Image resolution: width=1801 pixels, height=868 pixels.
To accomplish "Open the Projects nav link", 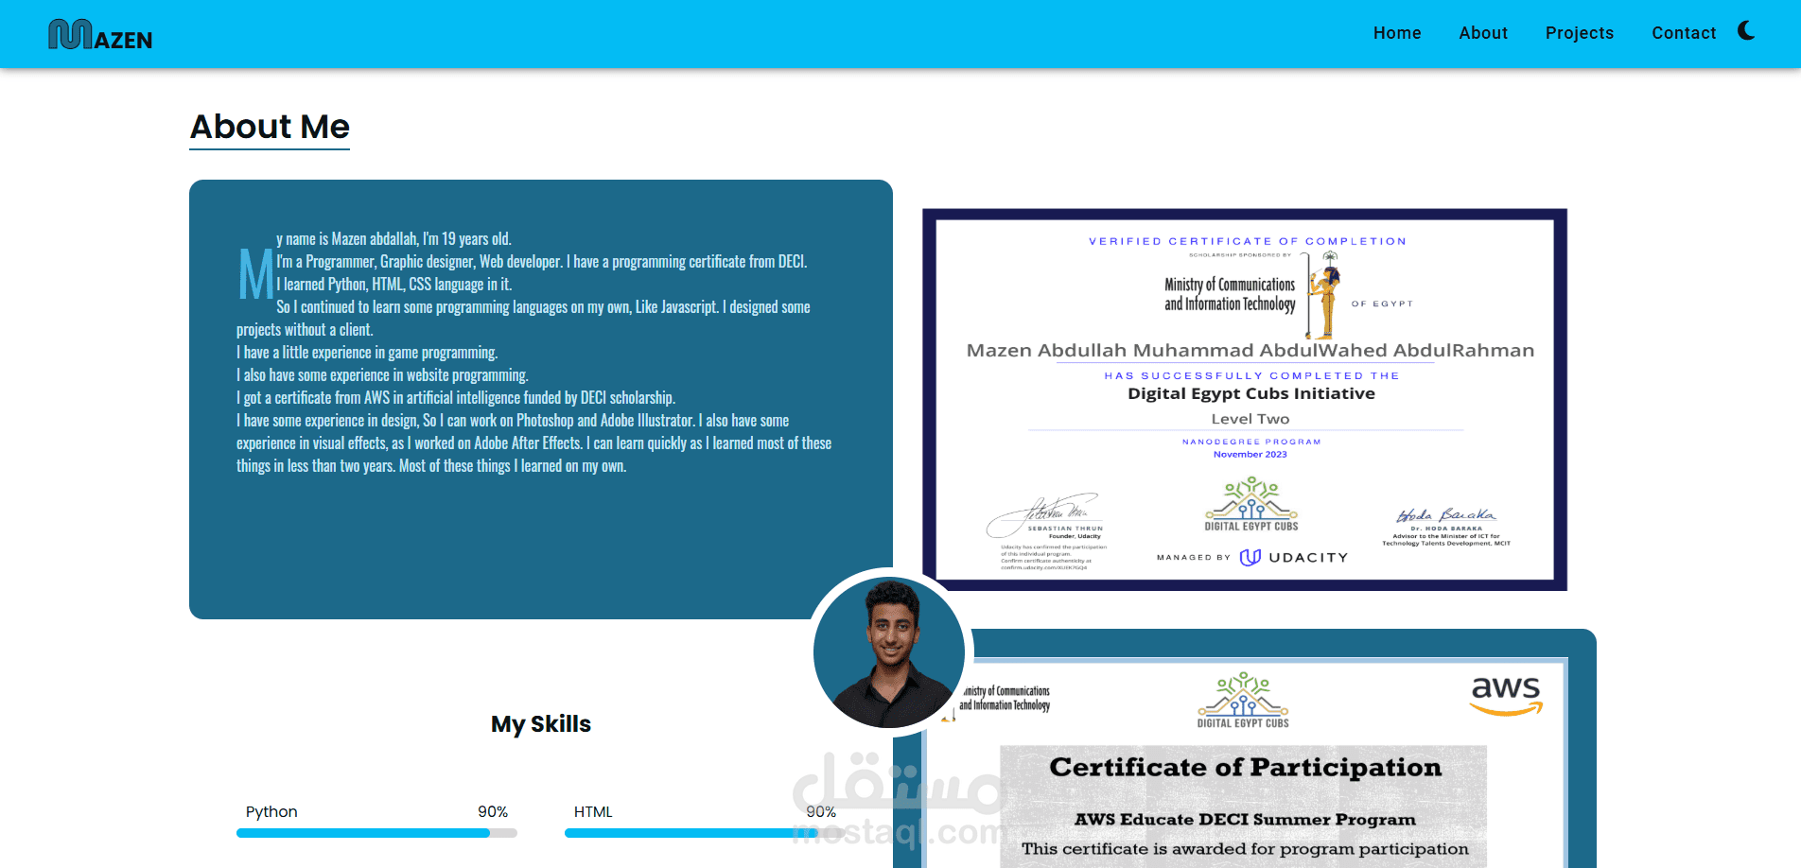I will tap(1580, 33).
